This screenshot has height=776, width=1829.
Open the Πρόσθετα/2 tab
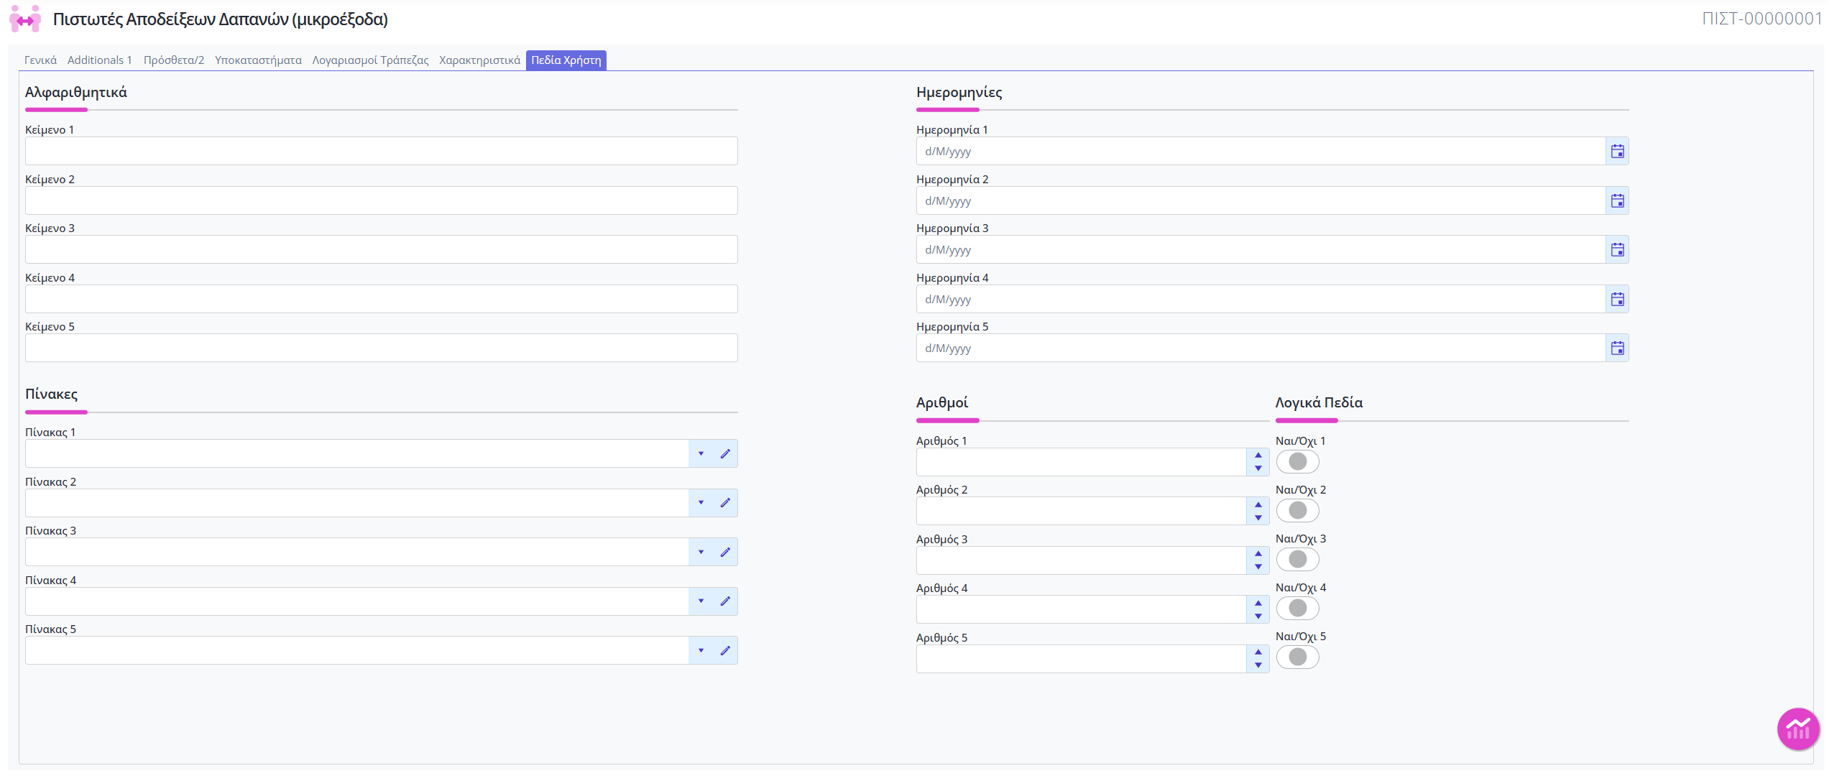coord(174,60)
